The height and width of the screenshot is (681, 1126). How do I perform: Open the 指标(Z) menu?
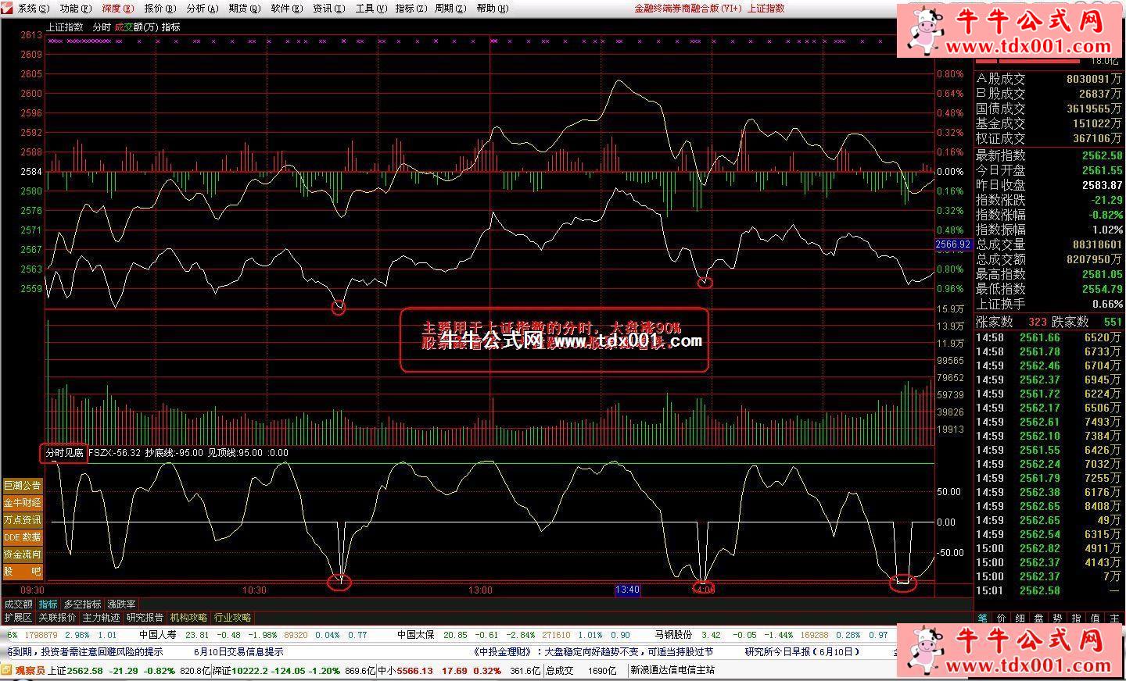click(411, 9)
